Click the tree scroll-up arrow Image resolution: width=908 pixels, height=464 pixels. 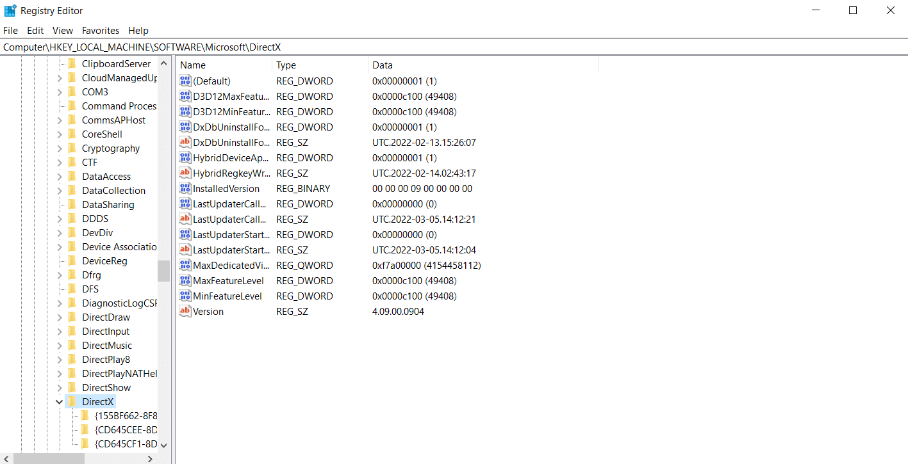[163, 63]
